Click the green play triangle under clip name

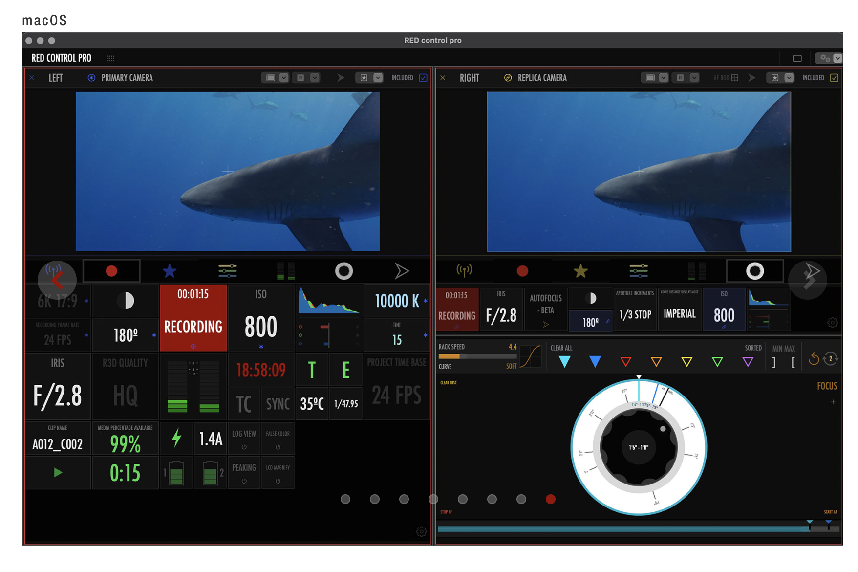(58, 472)
